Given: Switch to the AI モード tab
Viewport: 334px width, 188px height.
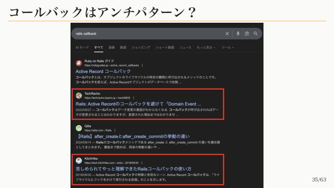Looking at the screenshot, I should (x=82, y=47).
